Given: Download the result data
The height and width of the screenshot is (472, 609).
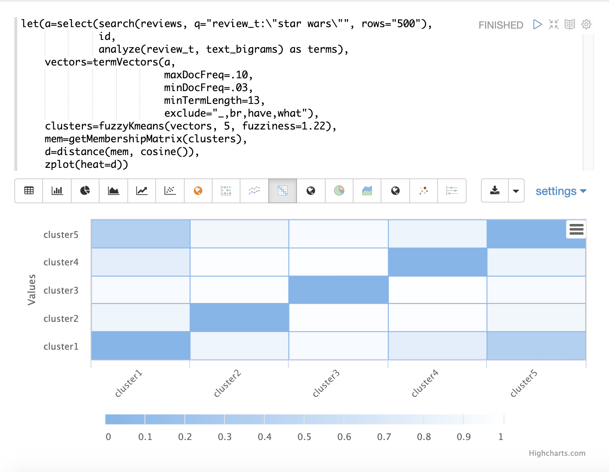Looking at the screenshot, I should point(495,191).
